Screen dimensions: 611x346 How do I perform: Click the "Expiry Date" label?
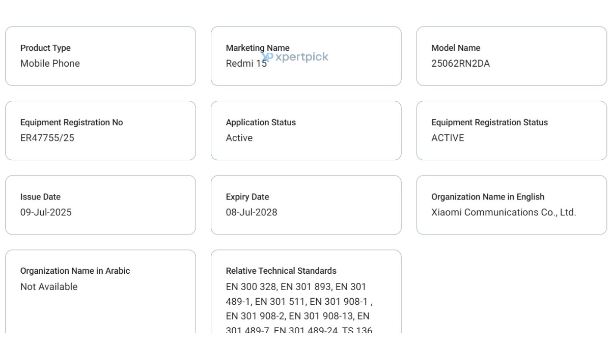(247, 196)
